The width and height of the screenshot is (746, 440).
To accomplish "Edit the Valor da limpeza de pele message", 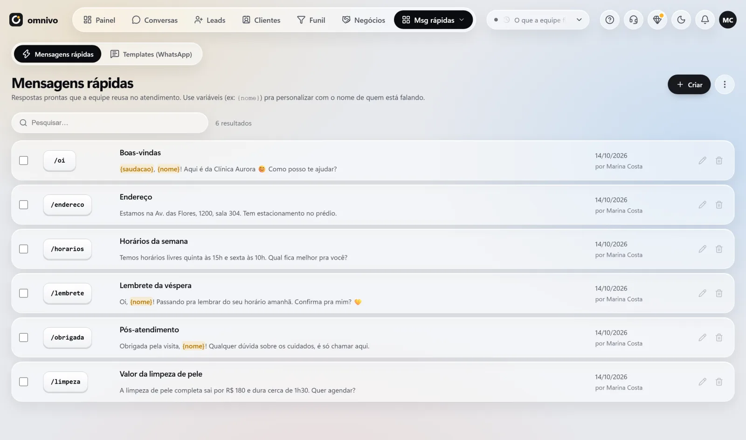I will pyautogui.click(x=702, y=382).
